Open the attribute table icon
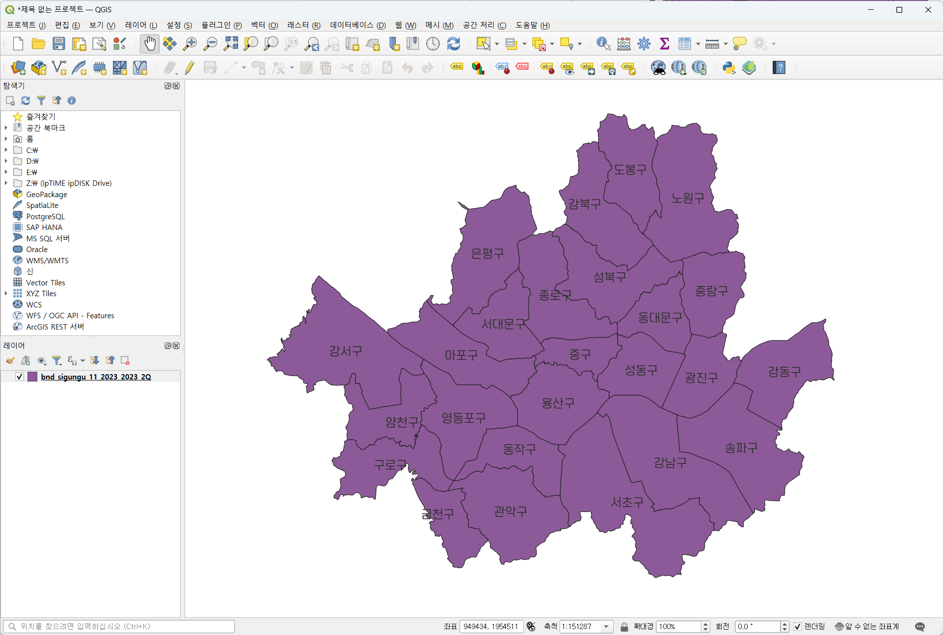 click(x=684, y=44)
